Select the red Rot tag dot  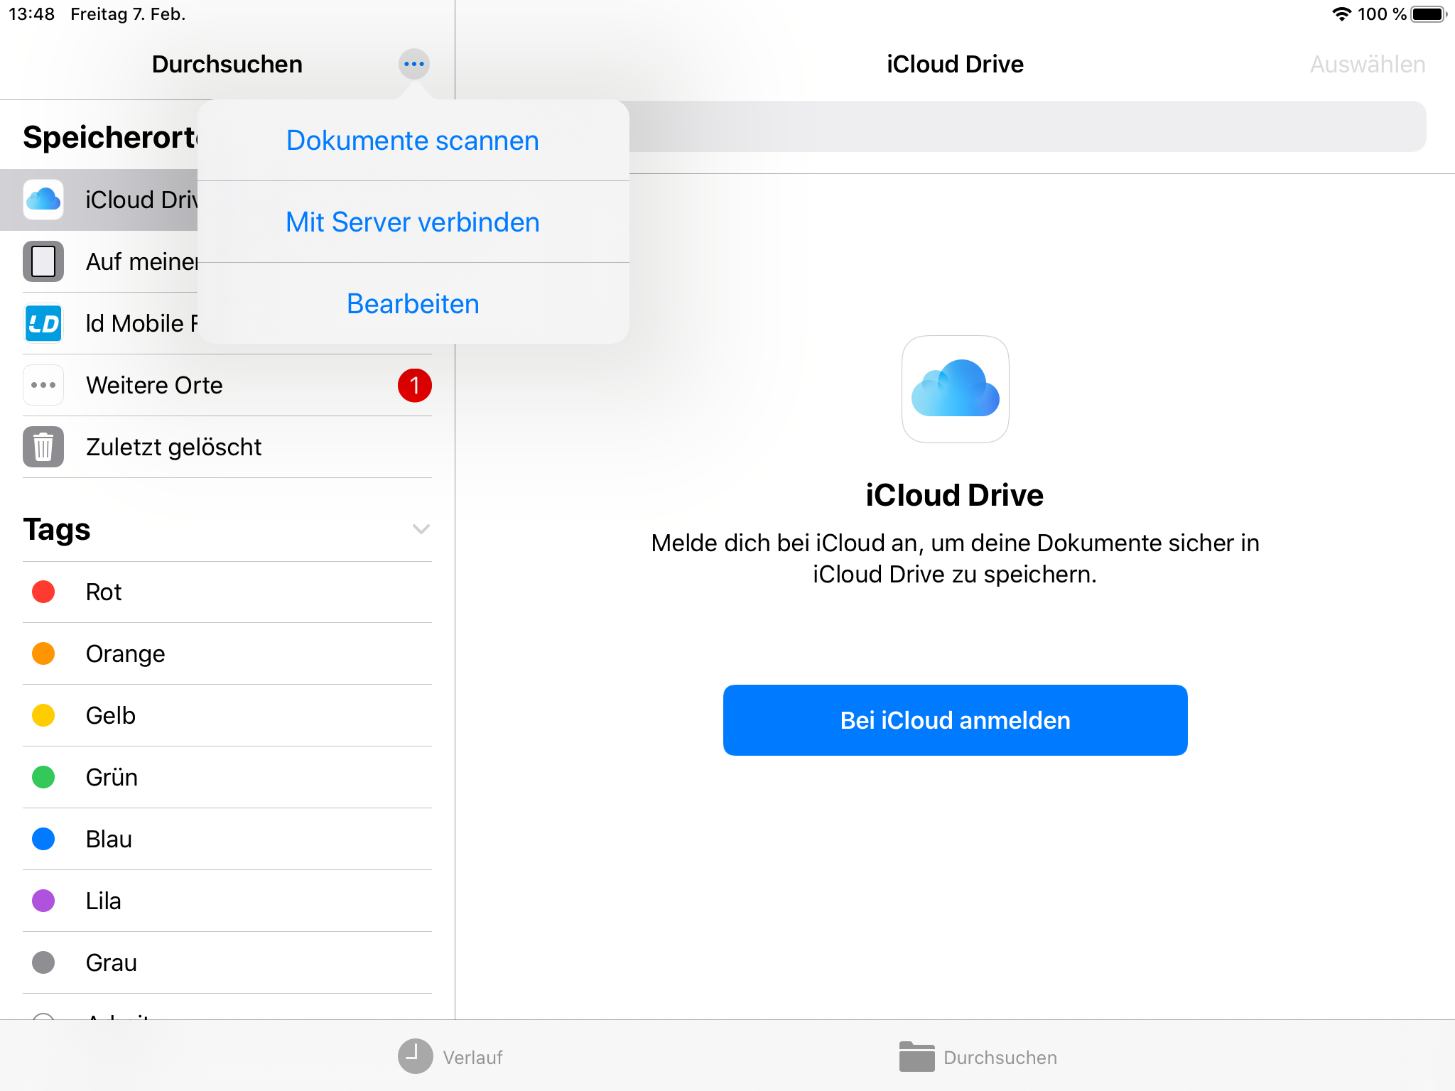pyautogui.click(x=43, y=592)
